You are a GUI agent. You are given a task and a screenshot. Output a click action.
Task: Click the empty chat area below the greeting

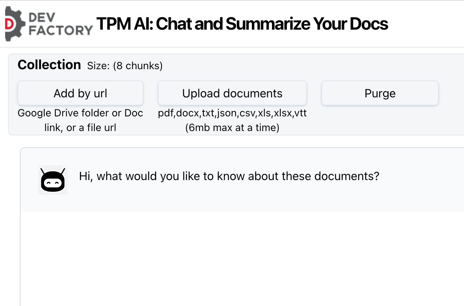[242, 256]
